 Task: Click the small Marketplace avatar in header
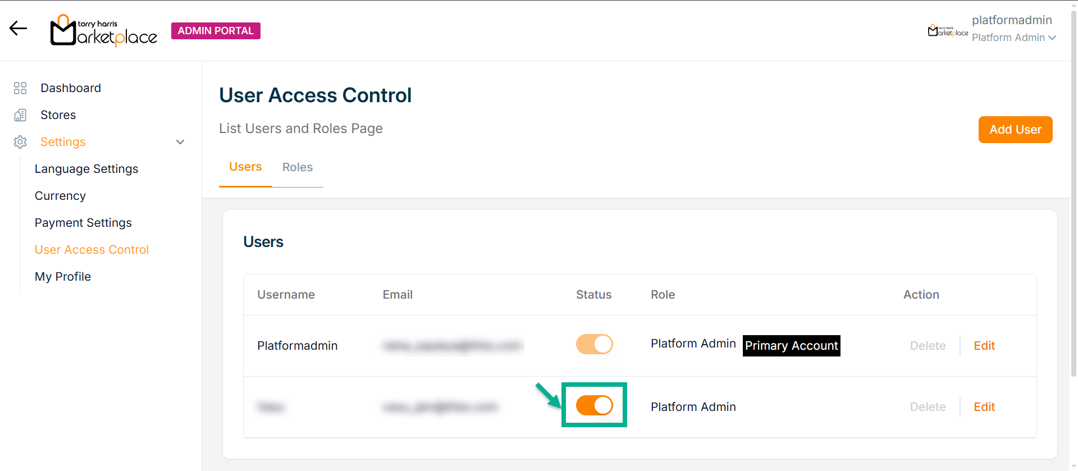click(947, 30)
